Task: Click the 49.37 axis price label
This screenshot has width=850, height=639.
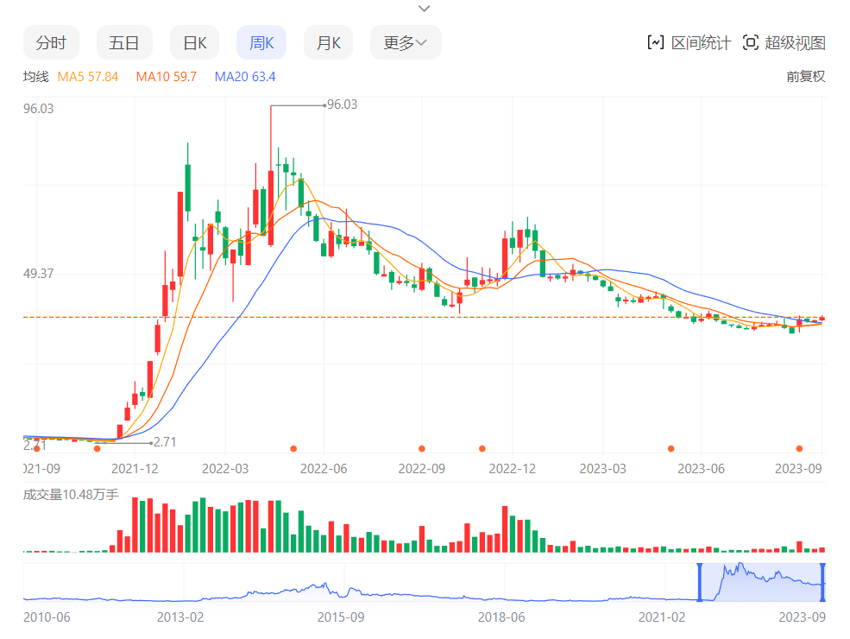Action: click(x=39, y=274)
